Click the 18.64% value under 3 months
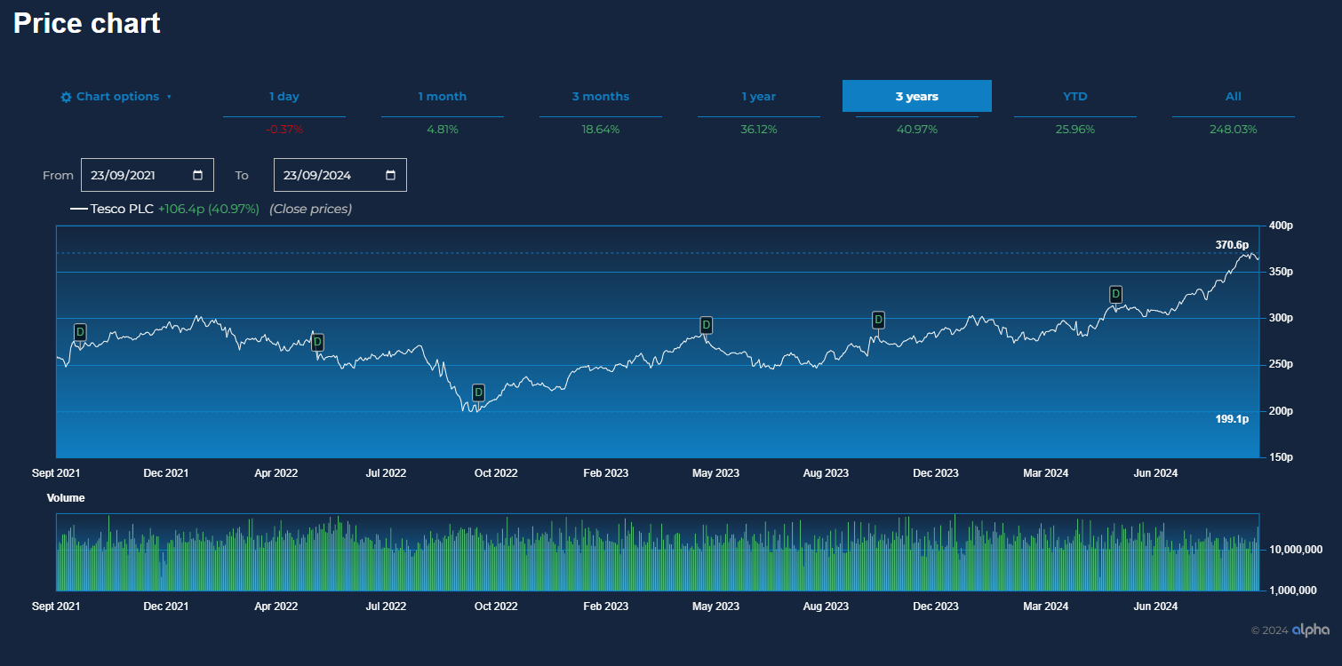This screenshot has width=1342, height=666. click(601, 130)
